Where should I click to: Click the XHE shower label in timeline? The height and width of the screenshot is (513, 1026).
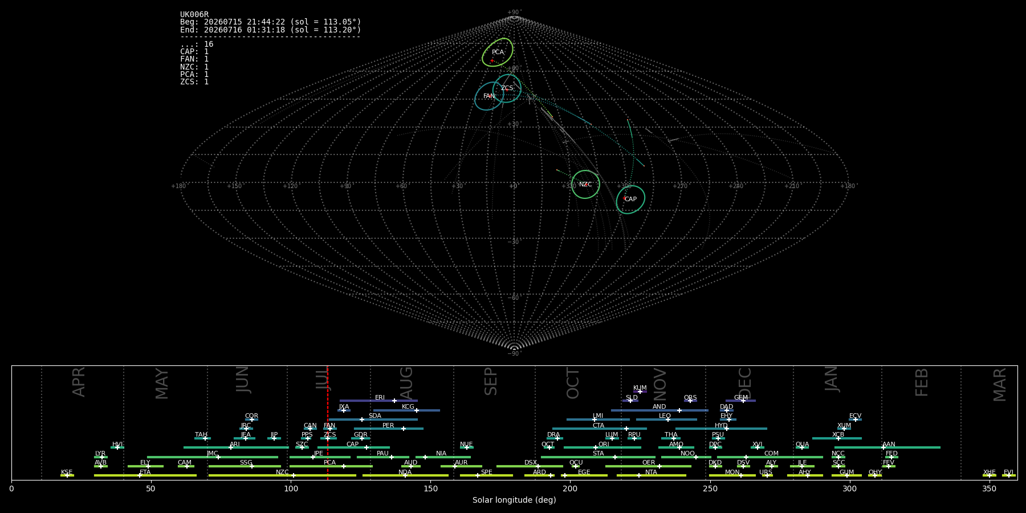pos(989,473)
